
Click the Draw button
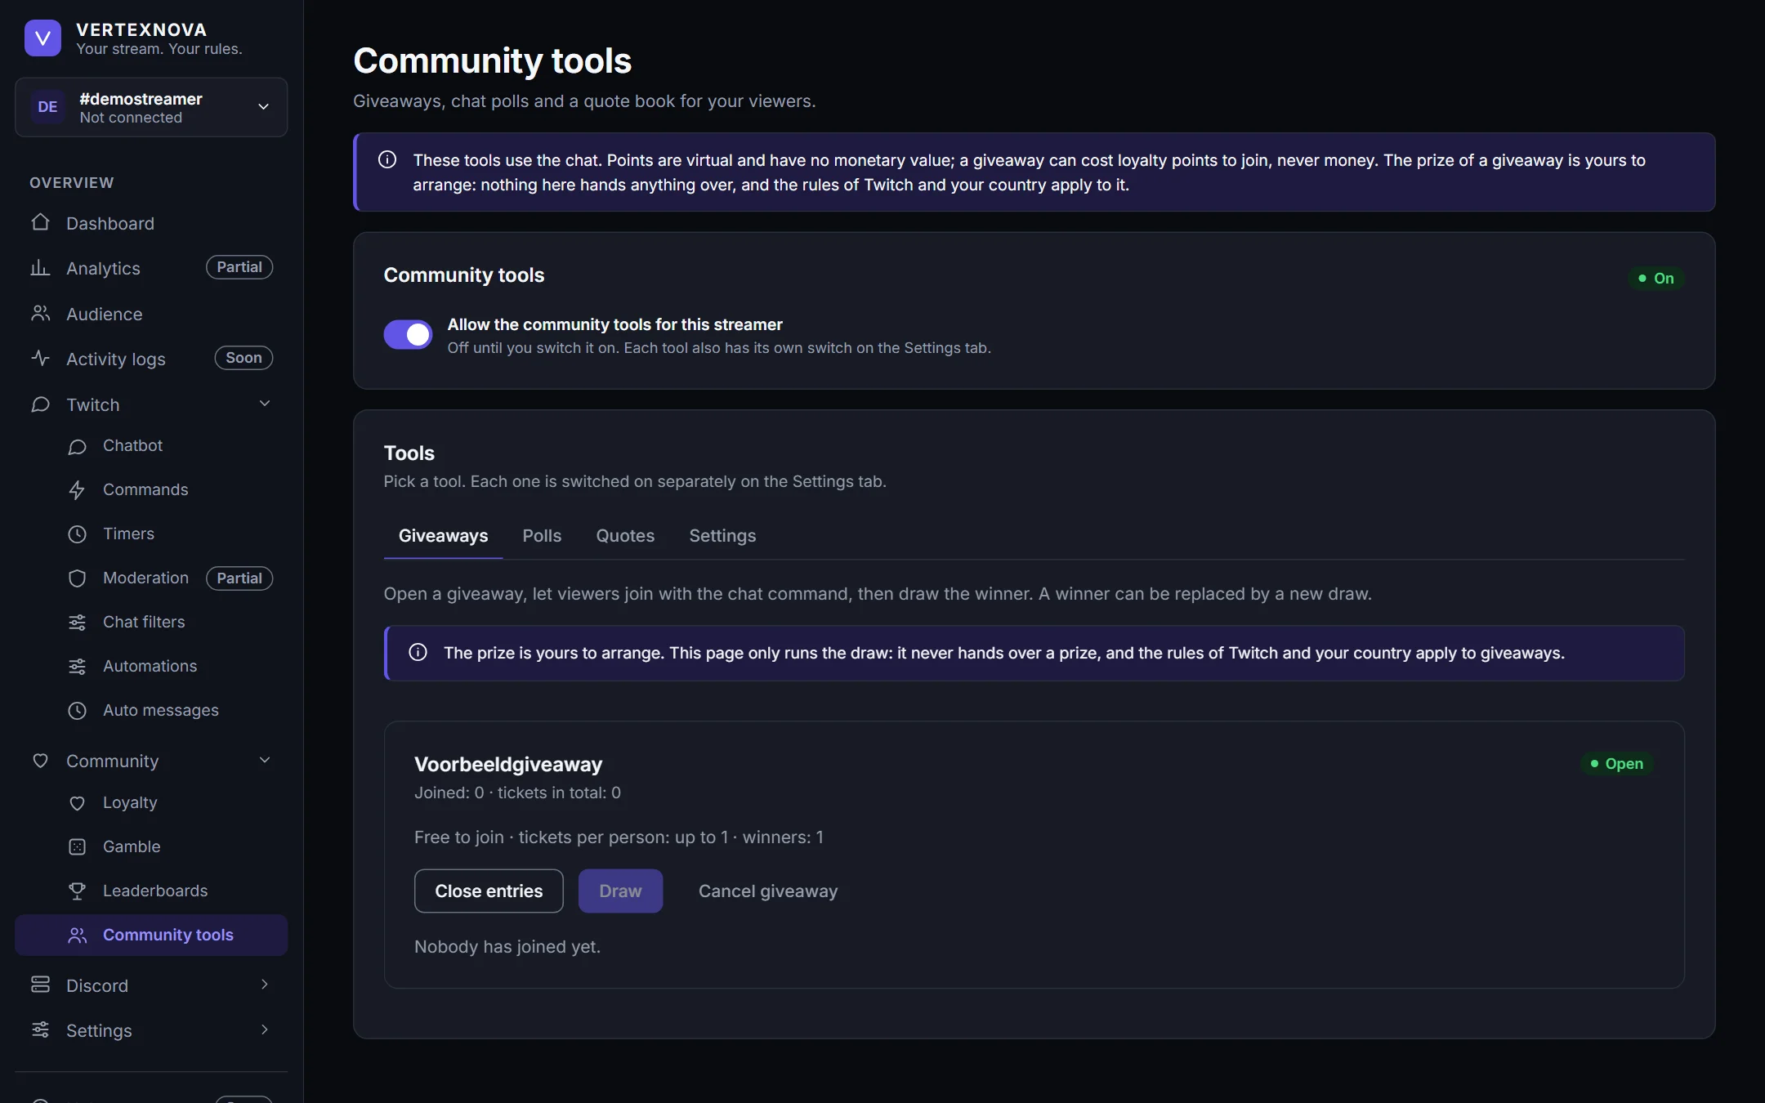coord(620,891)
